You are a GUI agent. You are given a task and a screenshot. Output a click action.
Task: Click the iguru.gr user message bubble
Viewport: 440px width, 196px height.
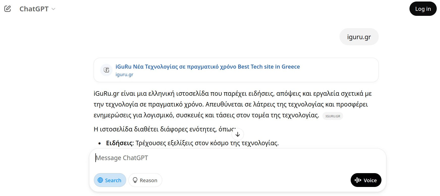click(359, 37)
